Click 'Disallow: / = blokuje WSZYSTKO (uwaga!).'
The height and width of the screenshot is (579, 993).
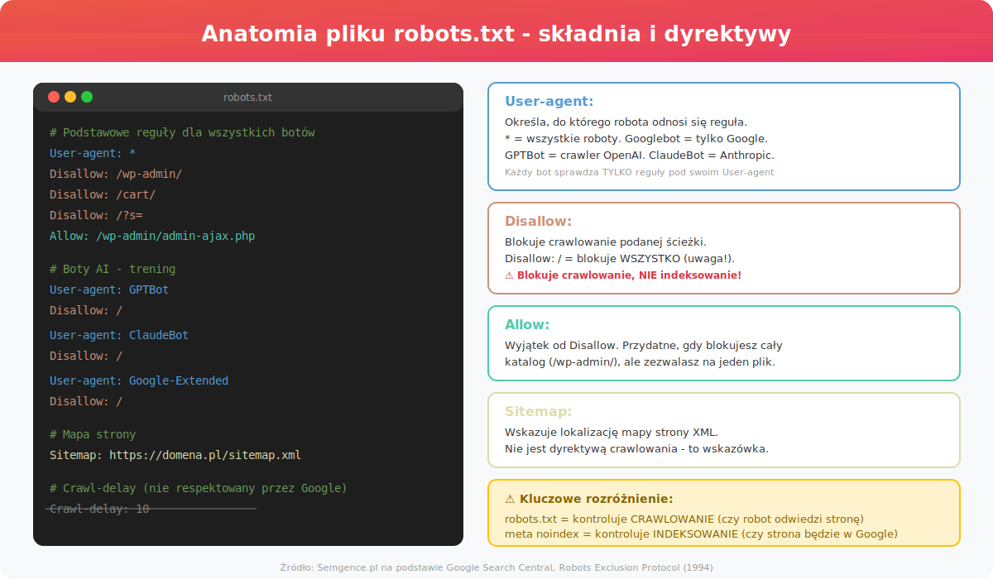(620, 259)
